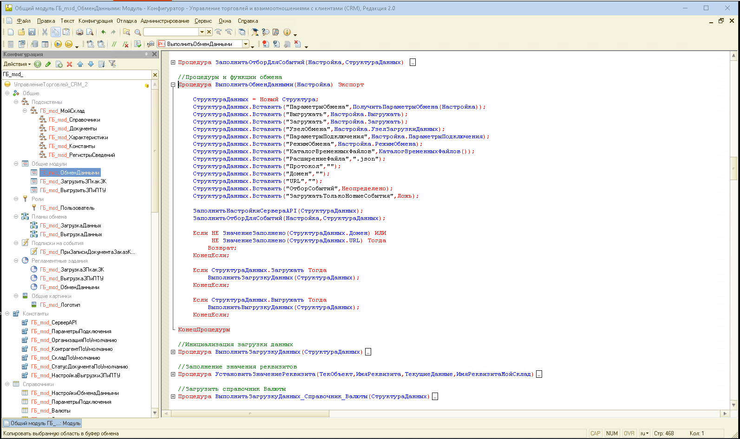The image size is (740, 439).
Task: Click the Print icon in the toolbar
Action: pos(79,32)
